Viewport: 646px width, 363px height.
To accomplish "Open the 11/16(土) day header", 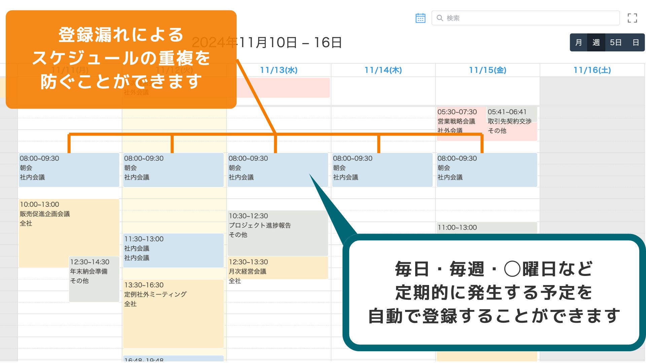I will (592, 70).
